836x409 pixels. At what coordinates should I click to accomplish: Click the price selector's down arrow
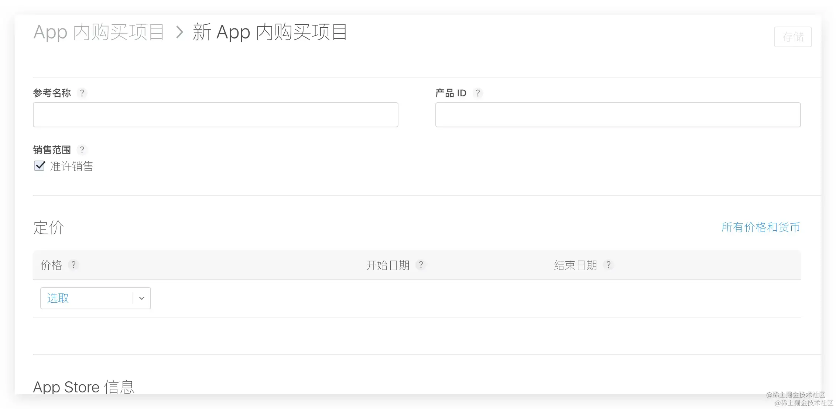[141, 298]
